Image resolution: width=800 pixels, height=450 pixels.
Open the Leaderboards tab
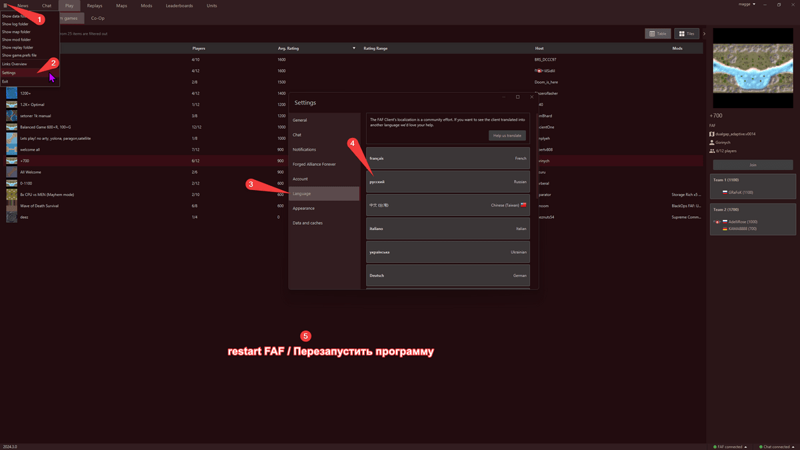click(x=179, y=5)
